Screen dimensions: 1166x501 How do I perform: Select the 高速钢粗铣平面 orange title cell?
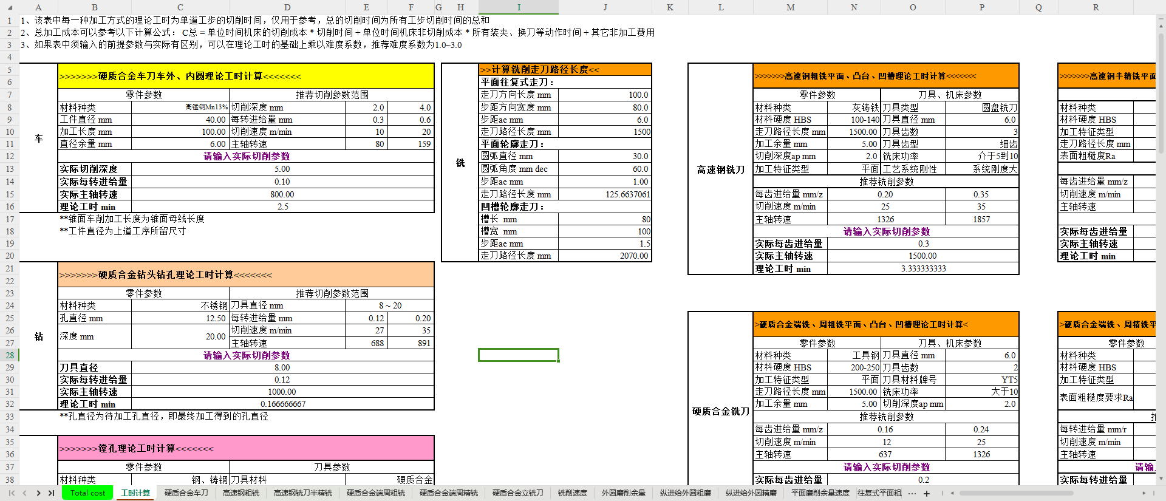tap(886, 76)
